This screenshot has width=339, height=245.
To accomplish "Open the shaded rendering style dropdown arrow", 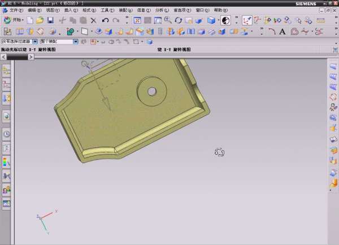I will [219, 20].
